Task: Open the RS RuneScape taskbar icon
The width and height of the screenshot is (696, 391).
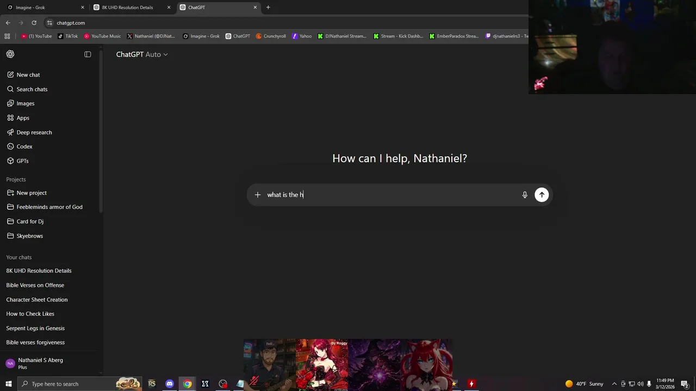Action: tap(152, 384)
